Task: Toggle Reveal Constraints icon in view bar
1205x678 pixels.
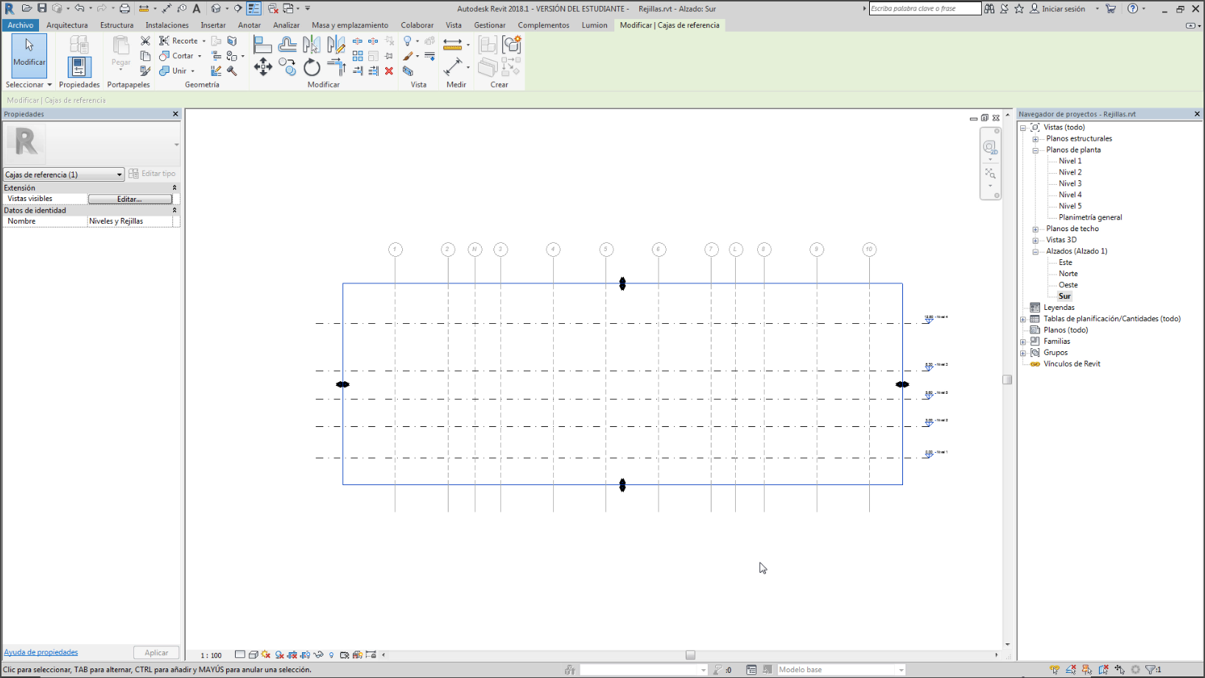Action: pyautogui.click(x=370, y=654)
